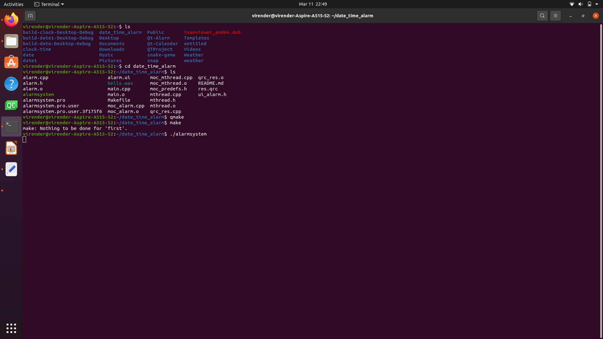Launch Qt Creator from the dock
This screenshot has height=339, width=603.
(x=11, y=105)
